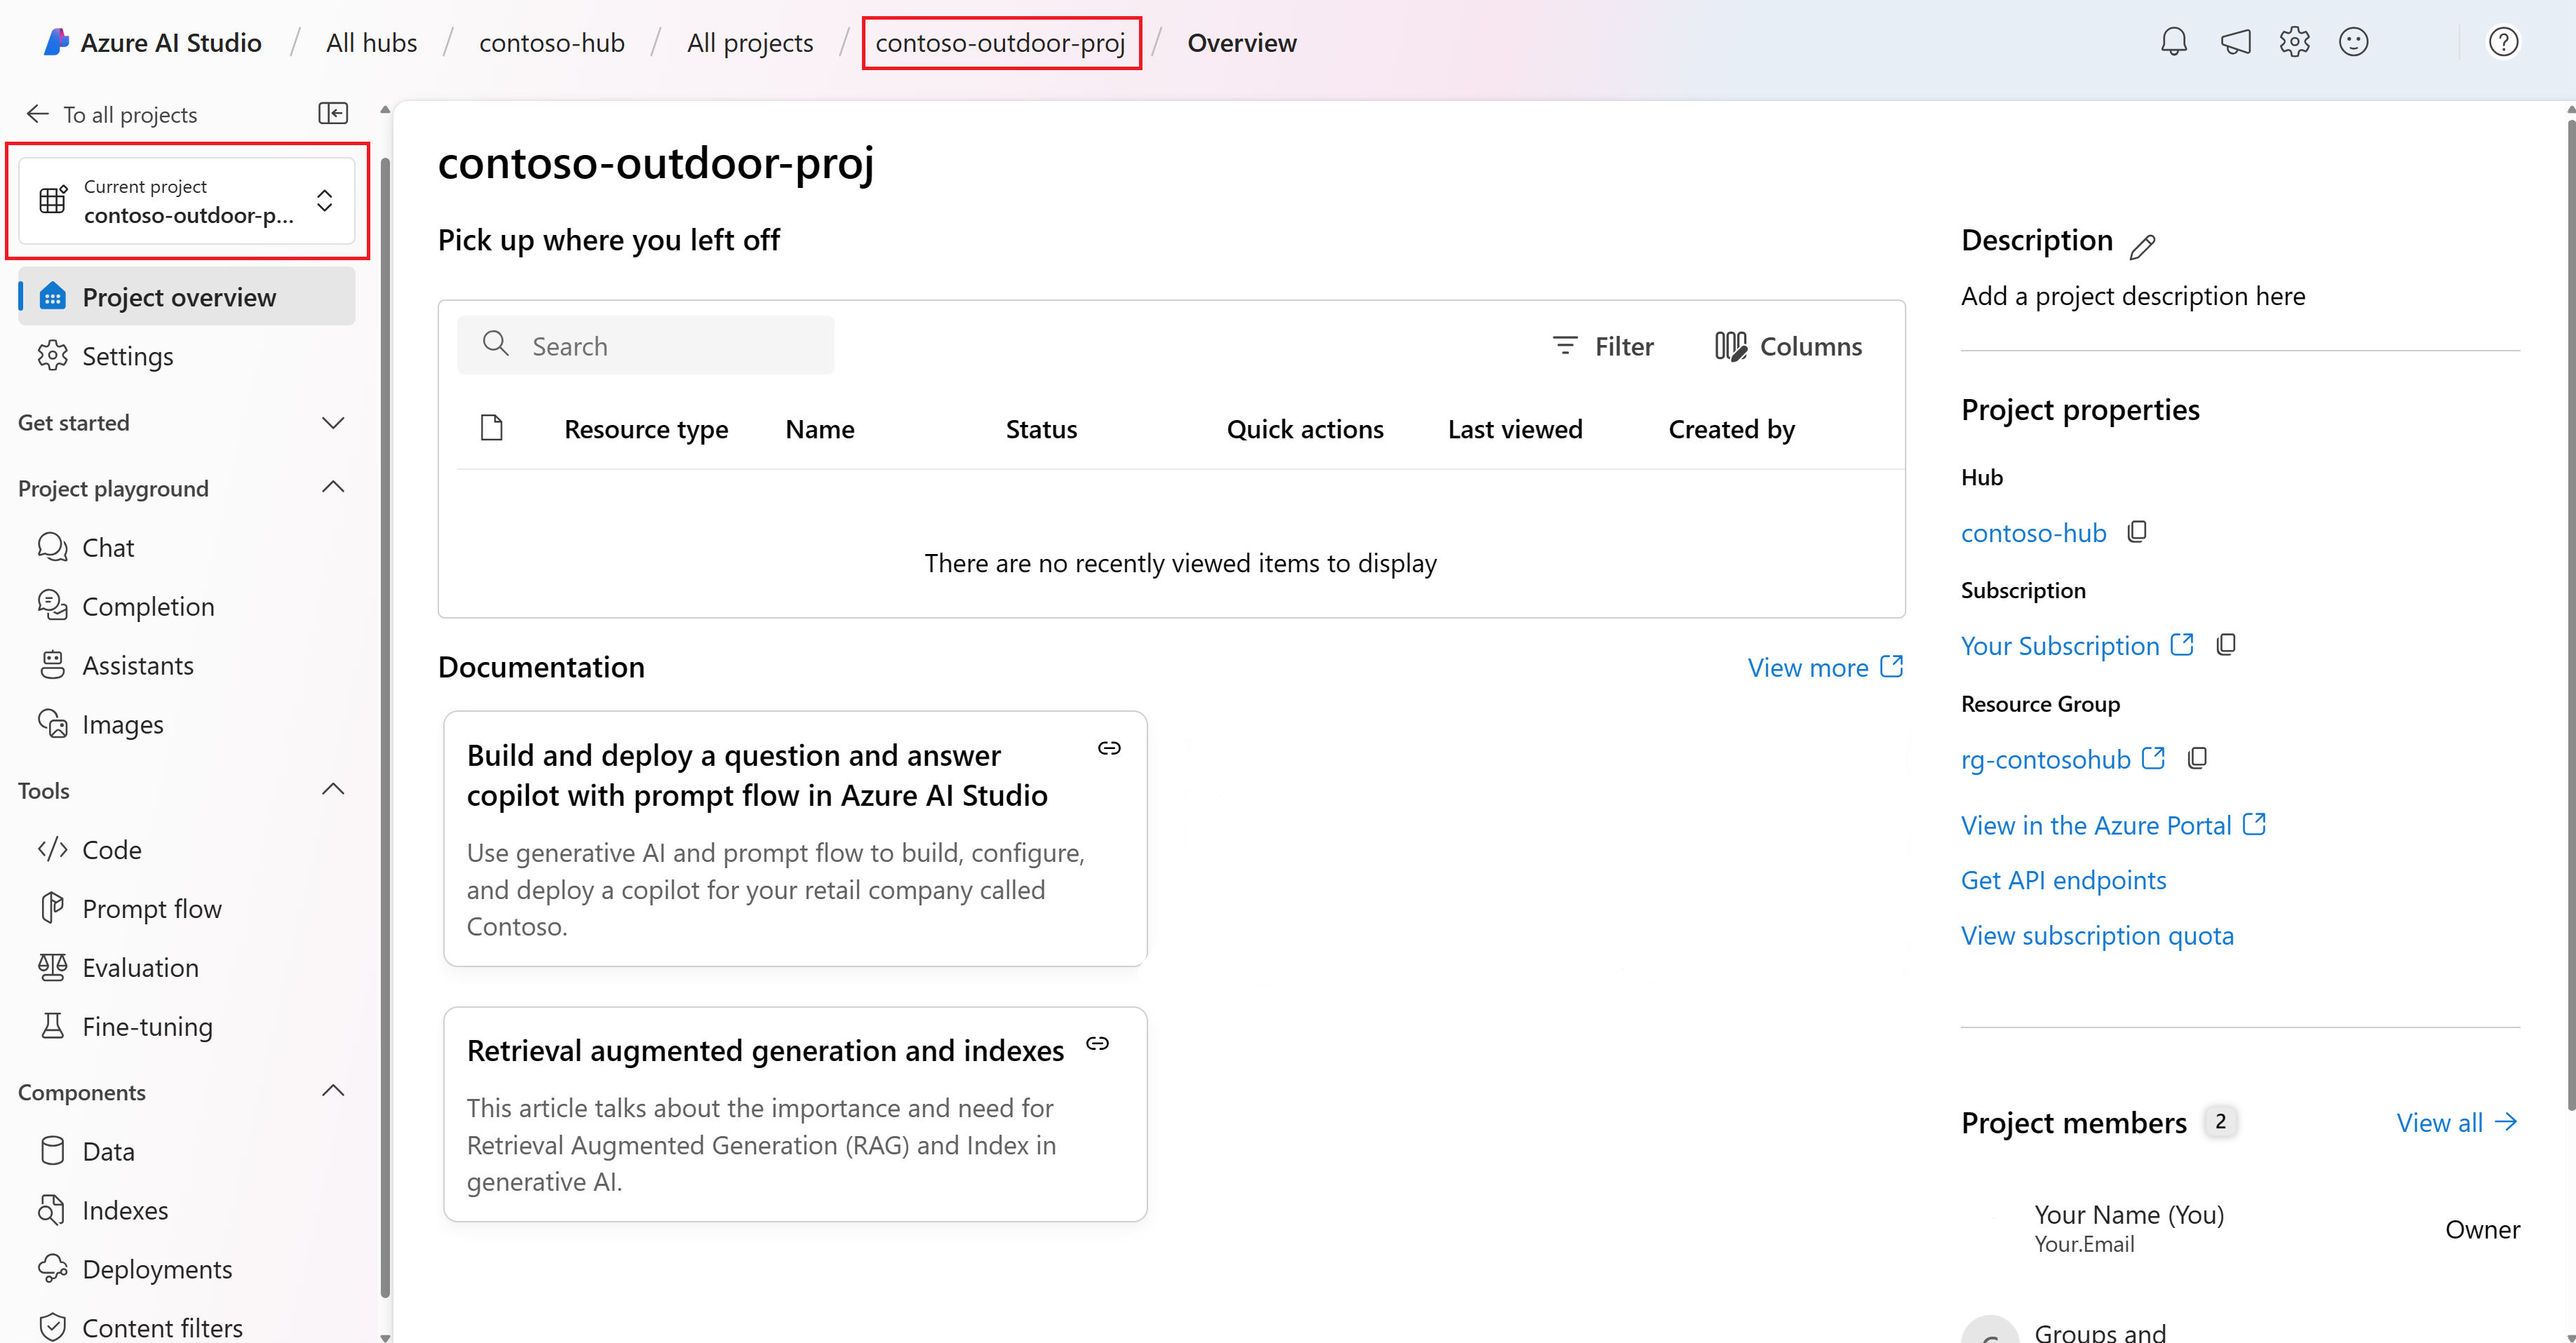Sort by Resource type column header
The image size is (2576, 1343).
(x=646, y=429)
